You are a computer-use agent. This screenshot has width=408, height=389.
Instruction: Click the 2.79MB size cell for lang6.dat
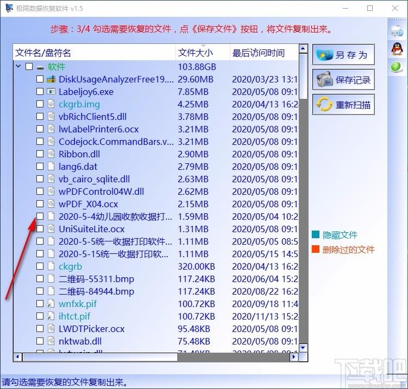[x=193, y=167]
